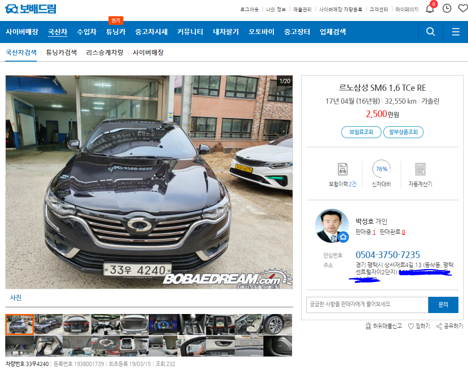Open 업체검색 menu
This screenshot has height=368, width=468.
coord(333,32)
